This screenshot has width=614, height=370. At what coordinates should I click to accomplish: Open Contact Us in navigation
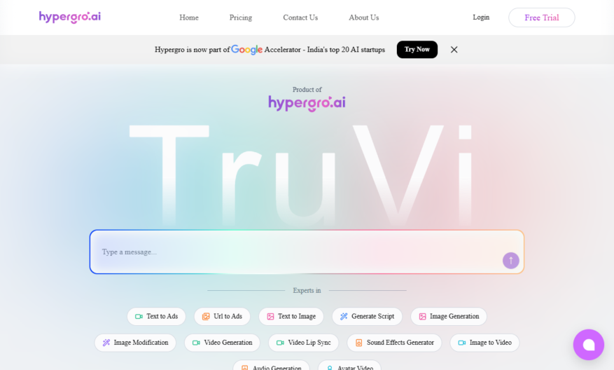pyautogui.click(x=300, y=18)
